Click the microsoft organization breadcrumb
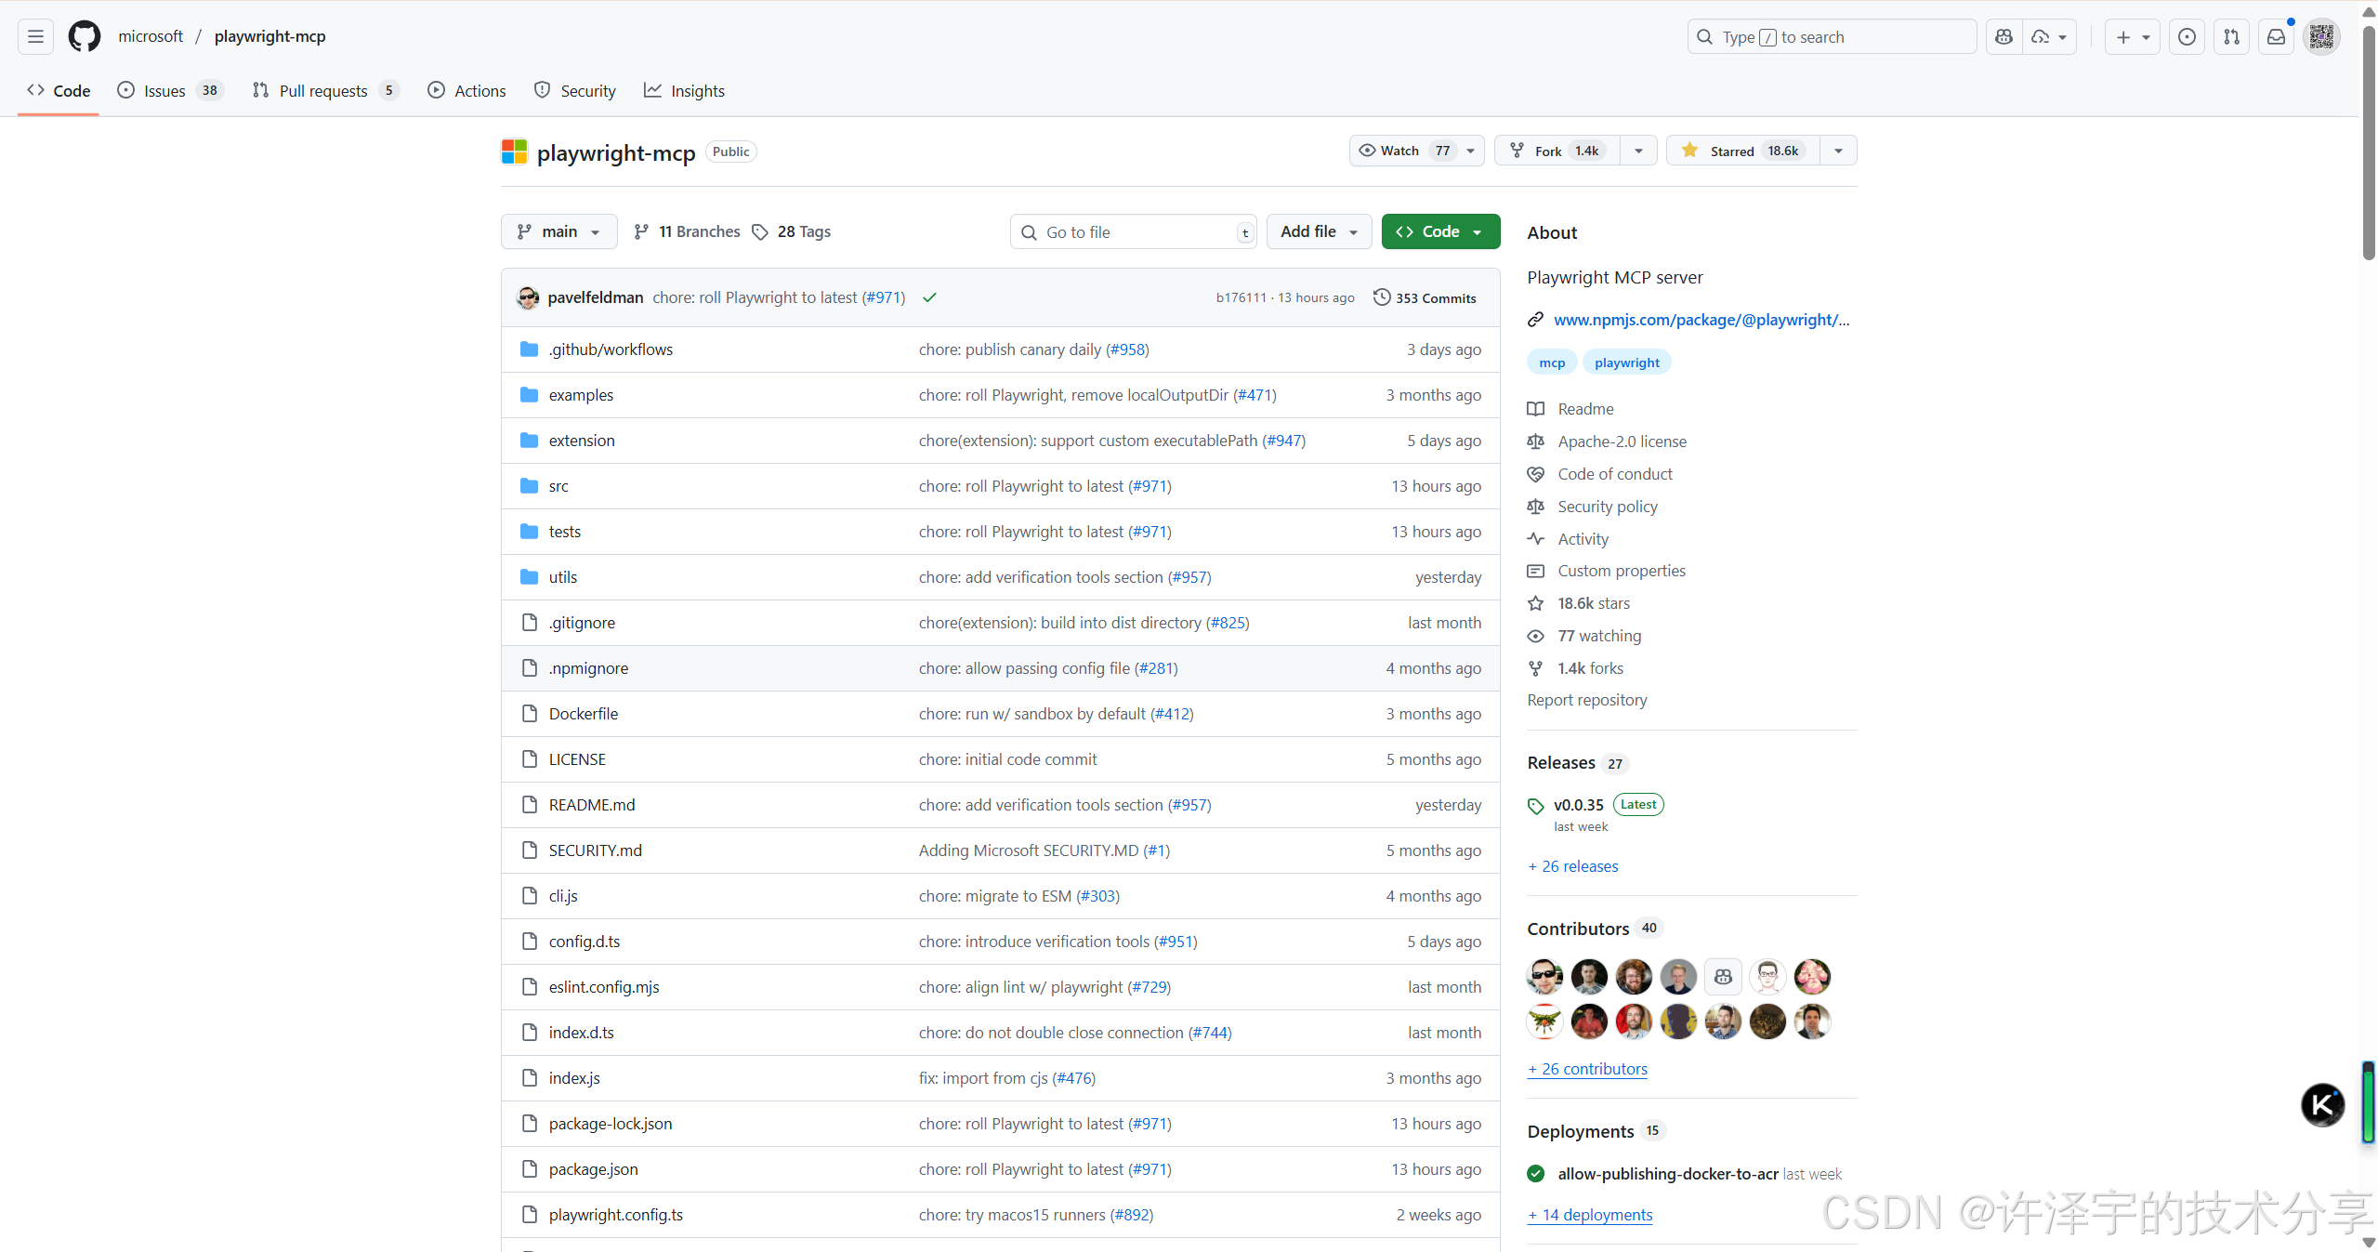The width and height of the screenshot is (2378, 1252). 150,36
